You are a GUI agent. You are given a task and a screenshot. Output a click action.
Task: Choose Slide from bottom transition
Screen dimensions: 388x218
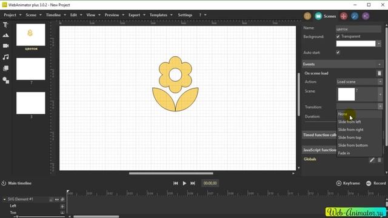pos(360,145)
